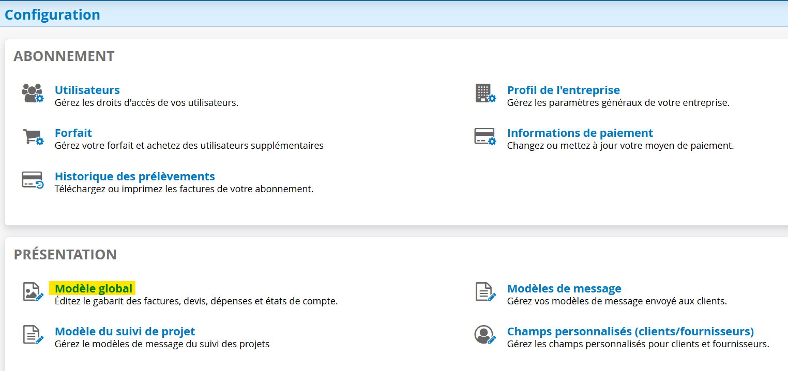This screenshot has width=788, height=371.
Task: Click text "Gérez votre forfait et achetez des utilisateurs supplémentaires"
Action: point(189,146)
